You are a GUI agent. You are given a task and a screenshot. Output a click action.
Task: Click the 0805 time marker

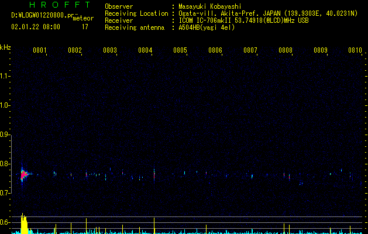coord(180,50)
